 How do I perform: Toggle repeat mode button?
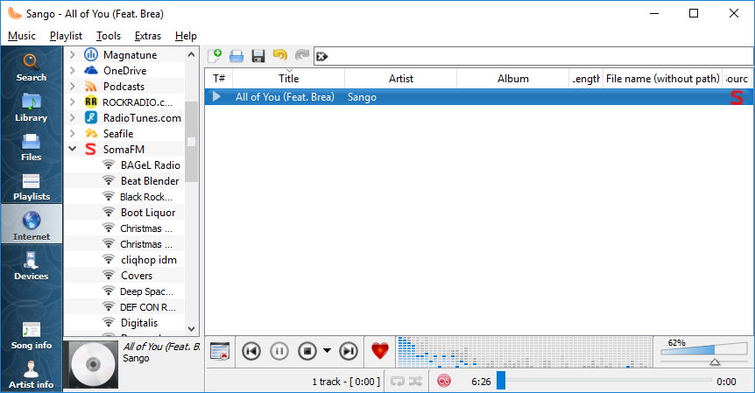point(398,382)
